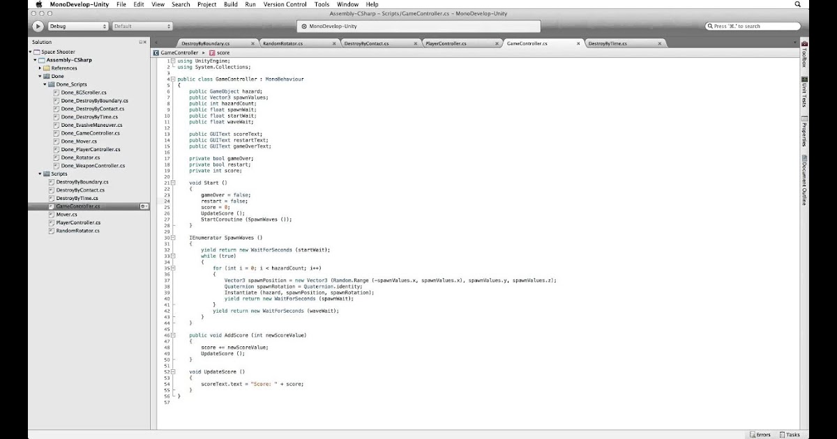Collapse the UpdateScore method code fold
The width and height of the screenshot is (837, 439).
tap(173, 371)
